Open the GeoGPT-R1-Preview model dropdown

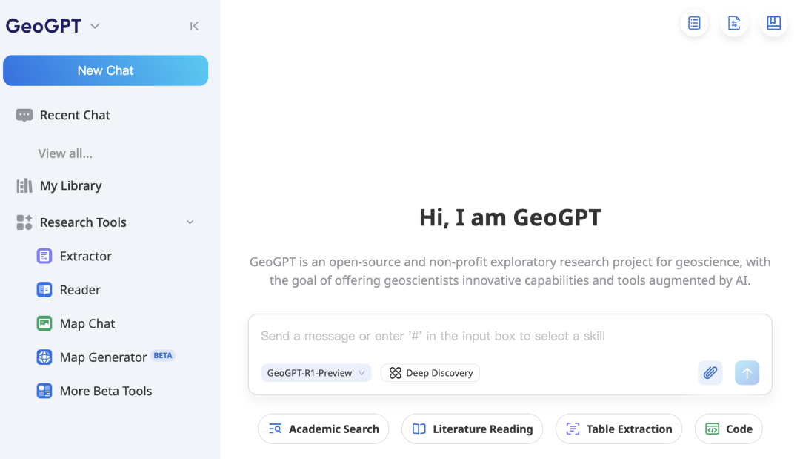click(316, 373)
